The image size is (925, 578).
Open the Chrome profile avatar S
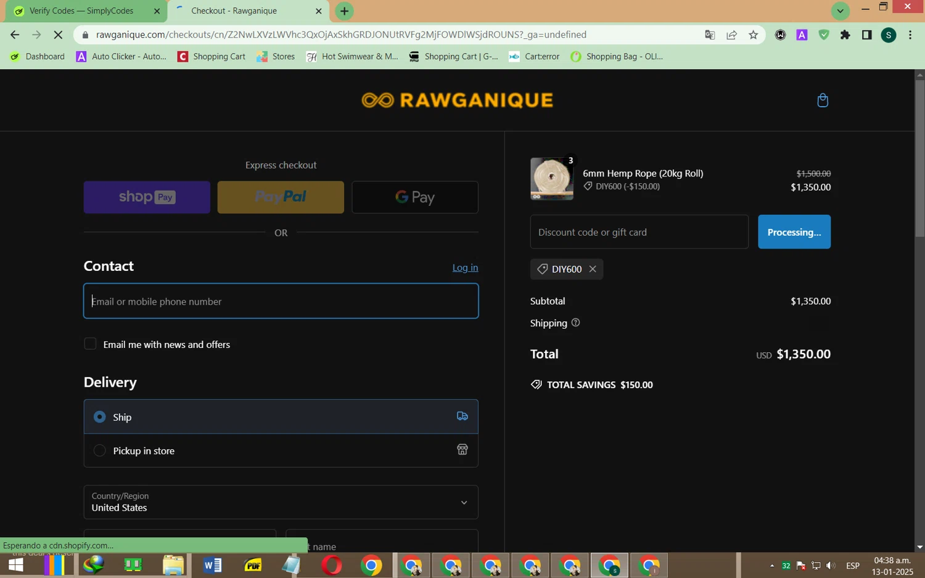point(888,35)
